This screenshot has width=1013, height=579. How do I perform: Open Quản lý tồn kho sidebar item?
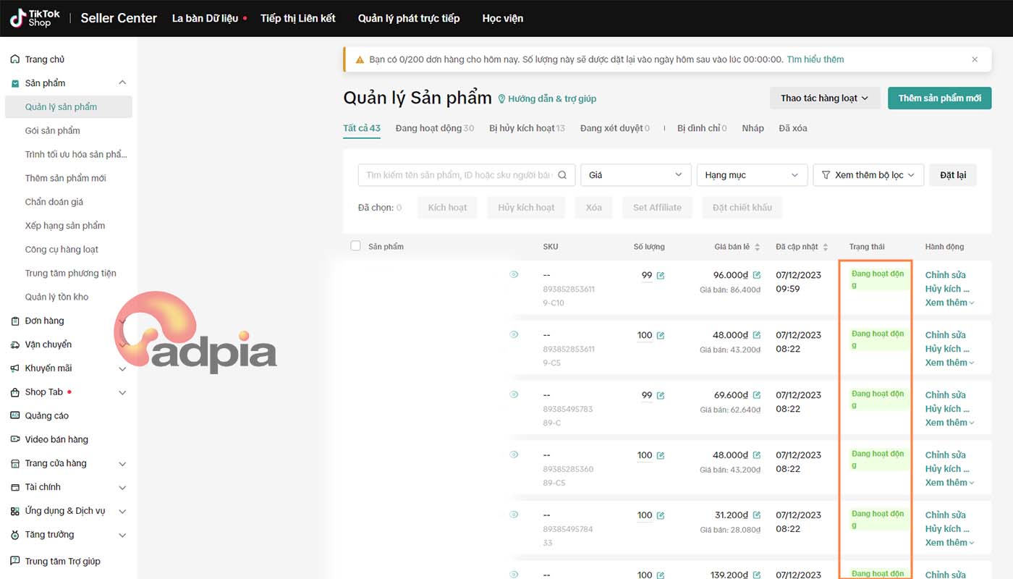click(56, 297)
